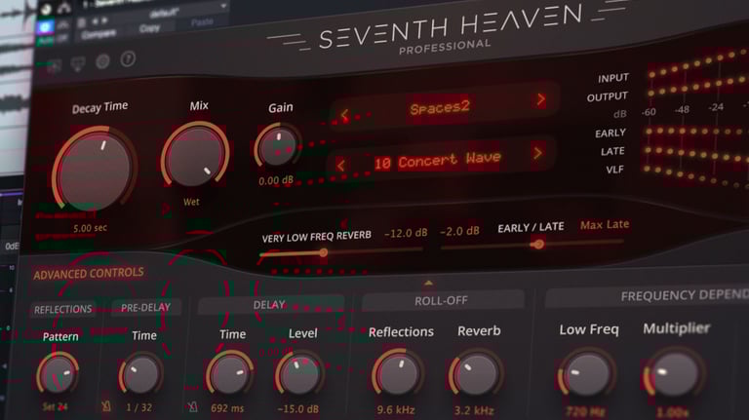Click the 9.6 kHz reflections roll-off value
749x420 pixels.
click(x=396, y=409)
